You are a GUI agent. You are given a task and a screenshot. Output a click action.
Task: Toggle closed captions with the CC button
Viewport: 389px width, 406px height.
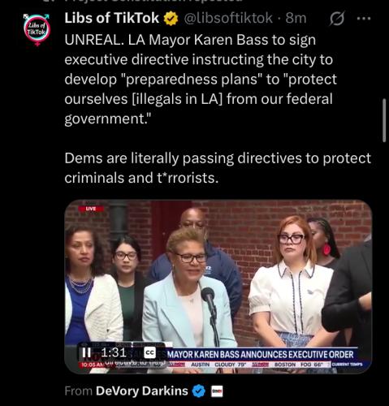(x=149, y=352)
